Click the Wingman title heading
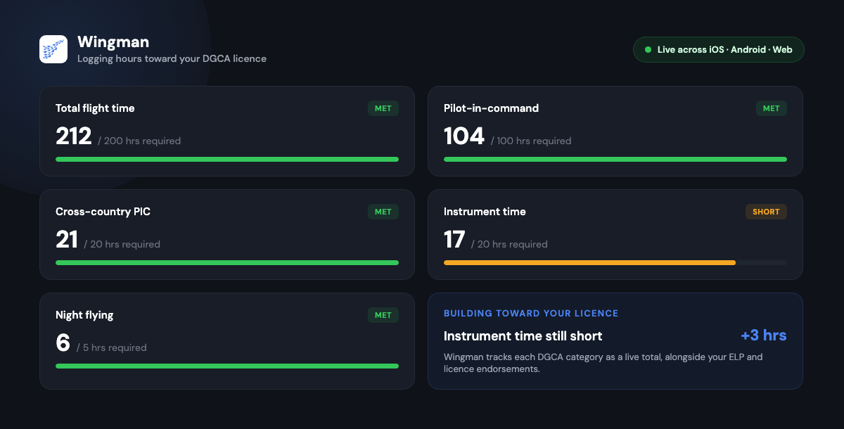 tap(113, 42)
